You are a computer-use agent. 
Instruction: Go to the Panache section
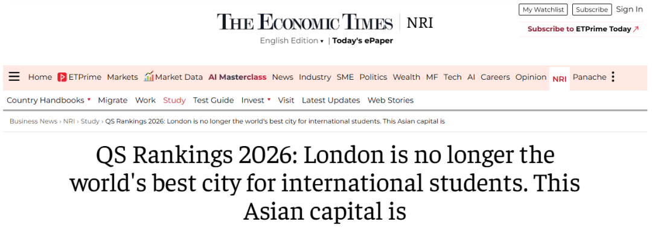[x=590, y=77]
